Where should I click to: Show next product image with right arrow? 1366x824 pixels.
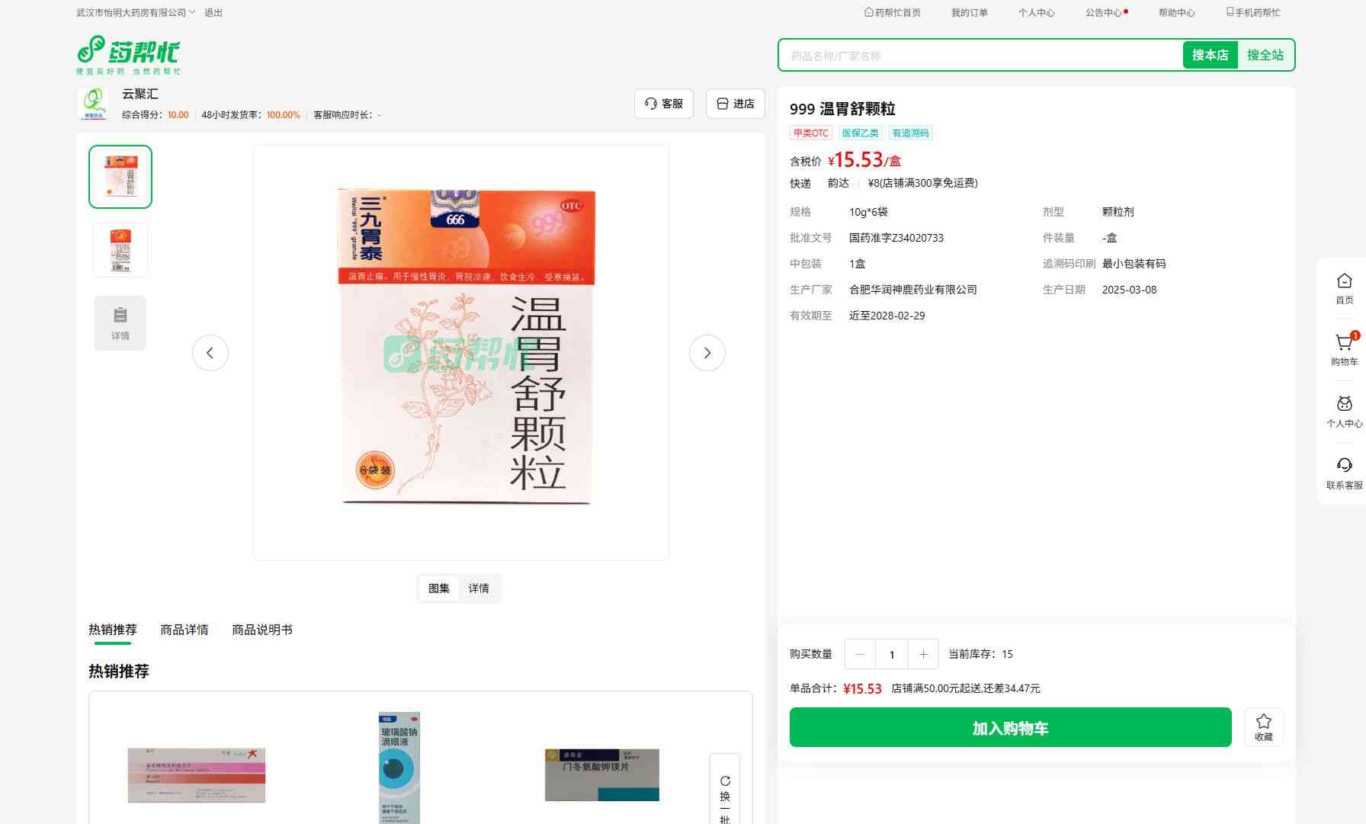(x=707, y=353)
